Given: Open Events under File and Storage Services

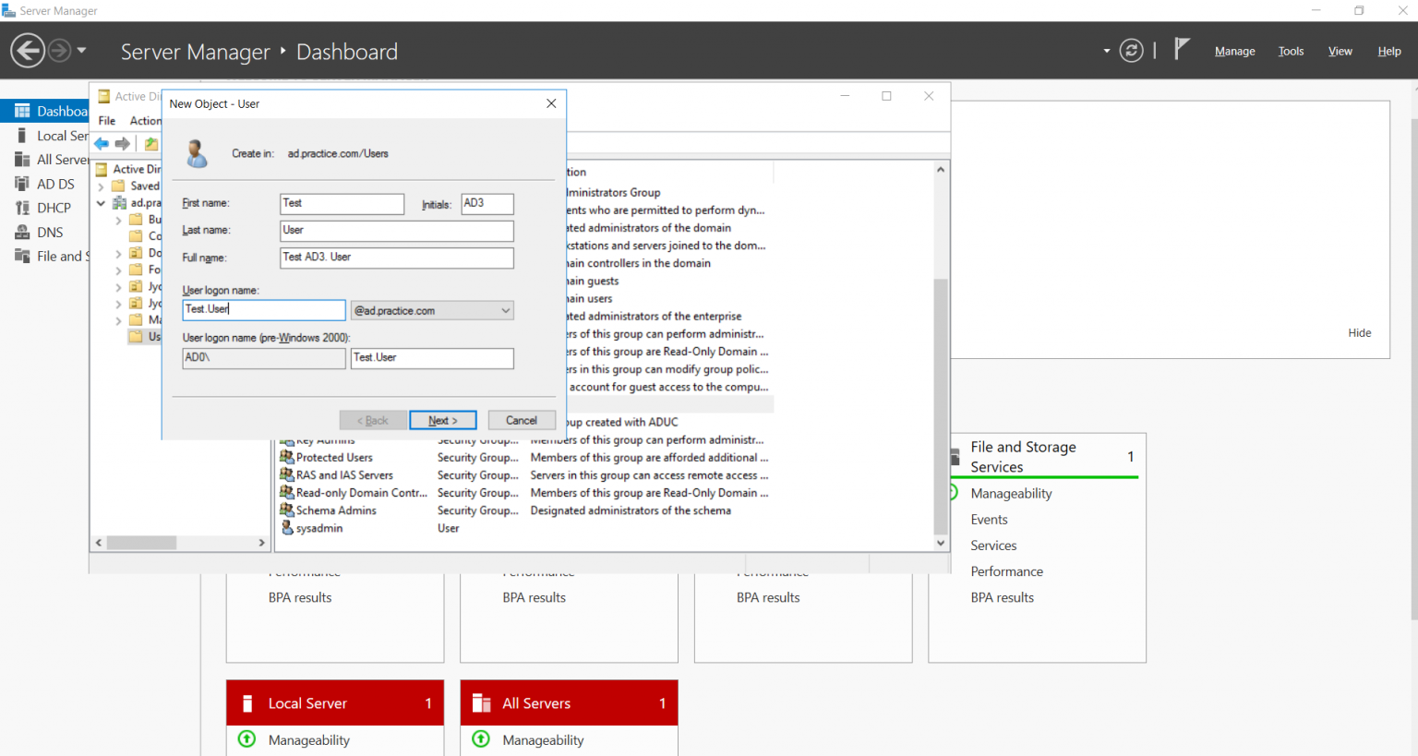Looking at the screenshot, I should (x=989, y=520).
